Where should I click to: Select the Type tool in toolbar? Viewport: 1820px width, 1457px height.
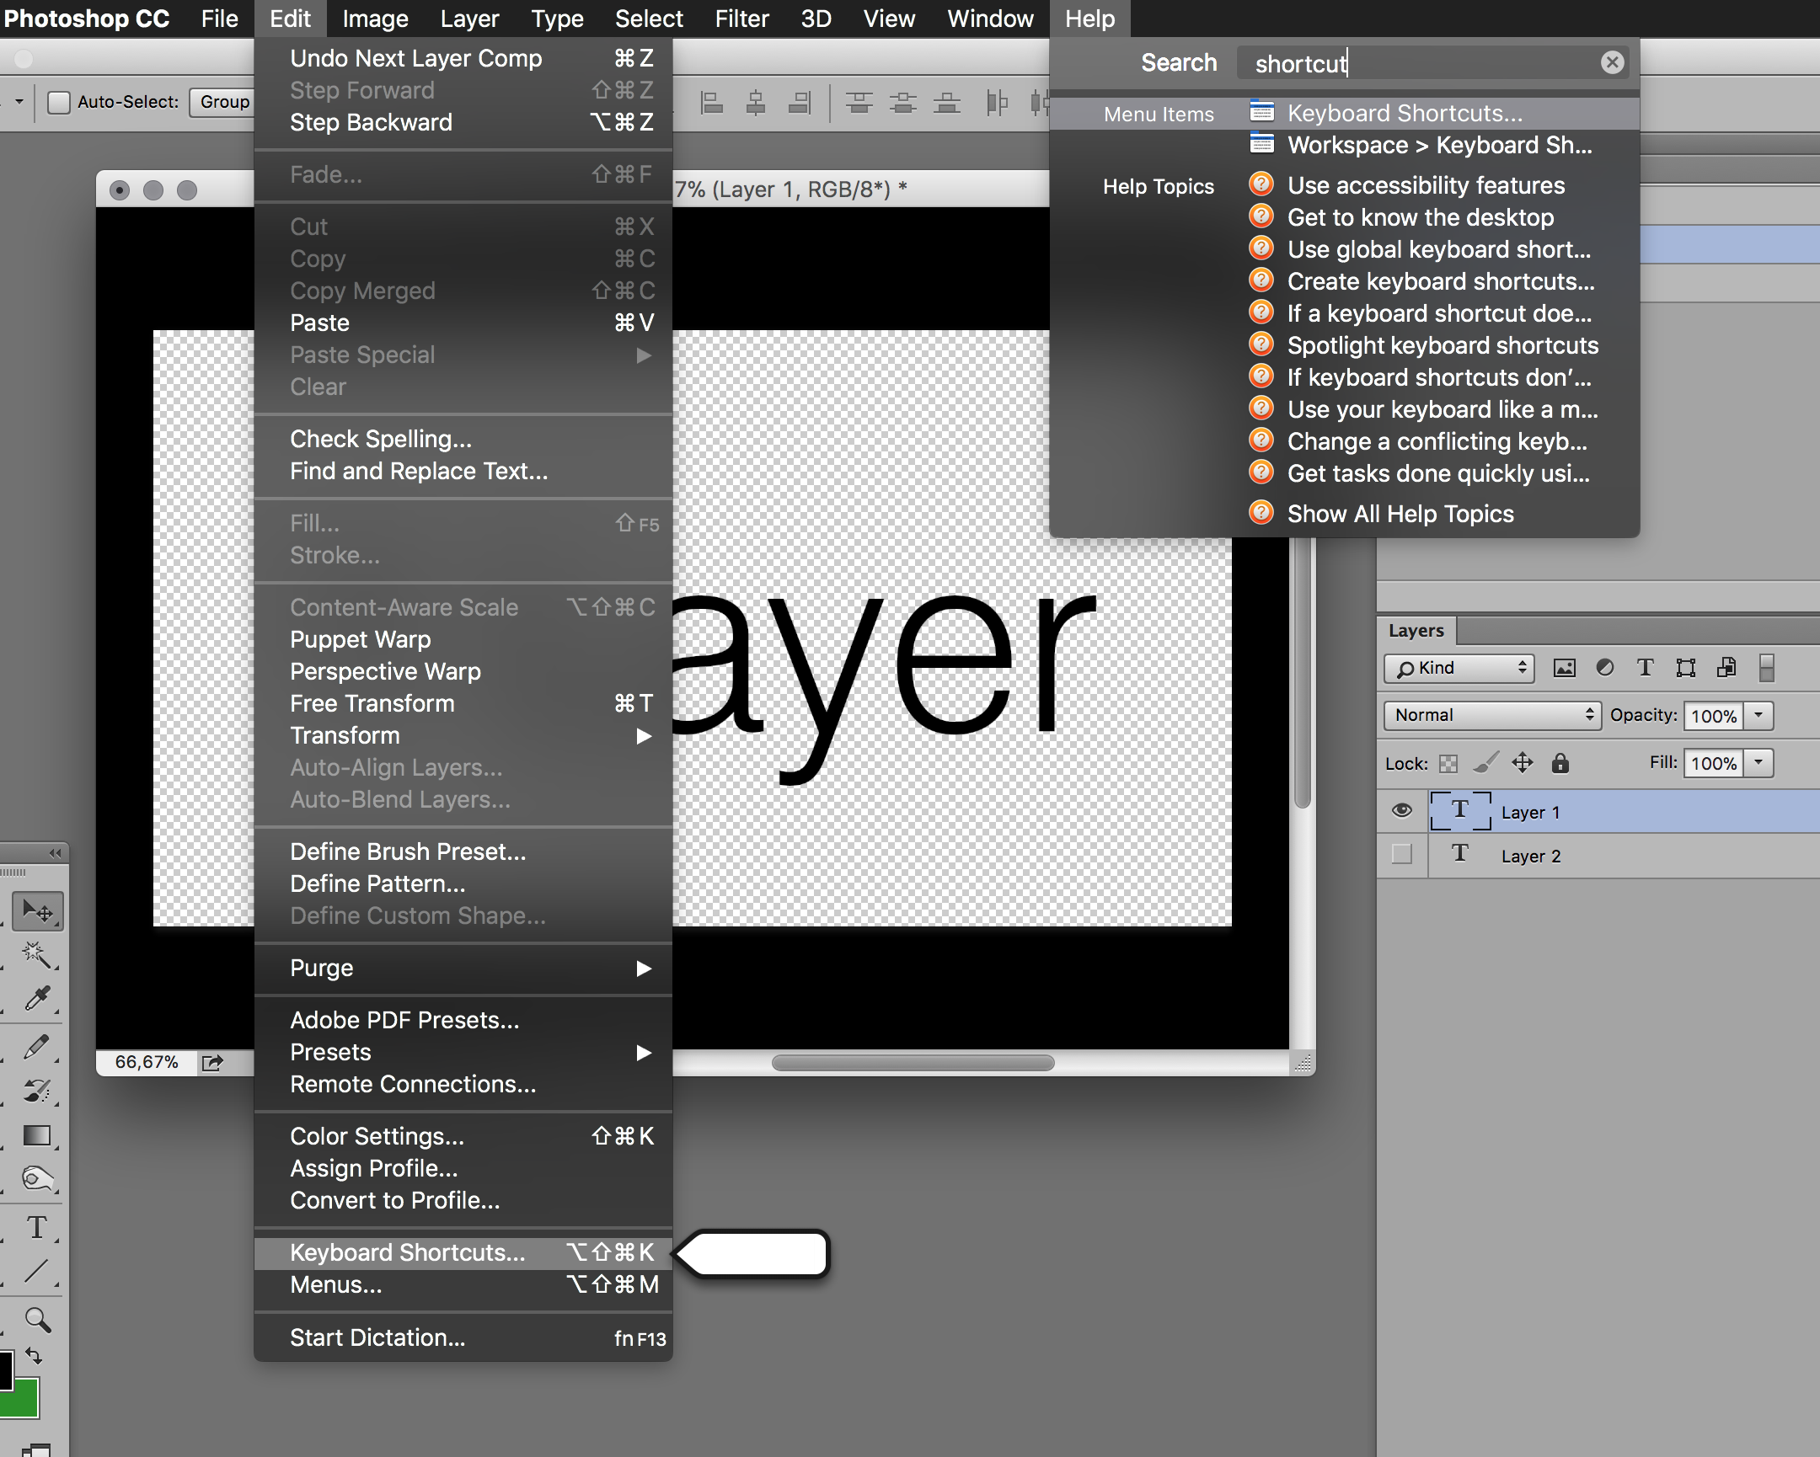[36, 1228]
